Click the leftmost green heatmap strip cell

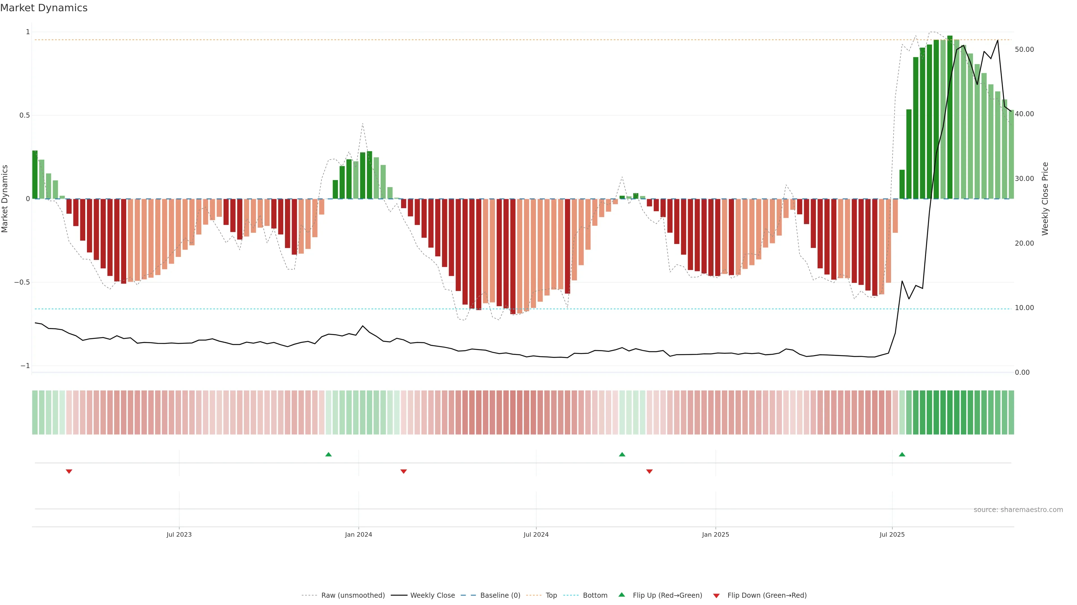35,413
